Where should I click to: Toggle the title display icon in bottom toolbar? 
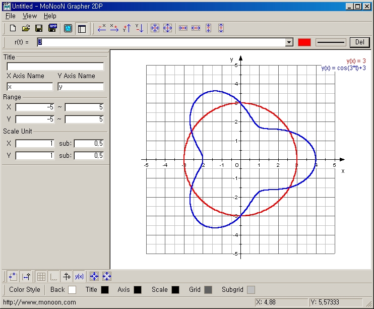[13, 277]
